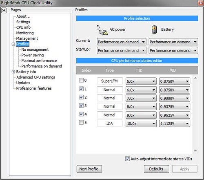Uncheck P-state index 3 checkbox
Viewport: 204px width, 180px height.
pyautogui.click(x=81, y=106)
